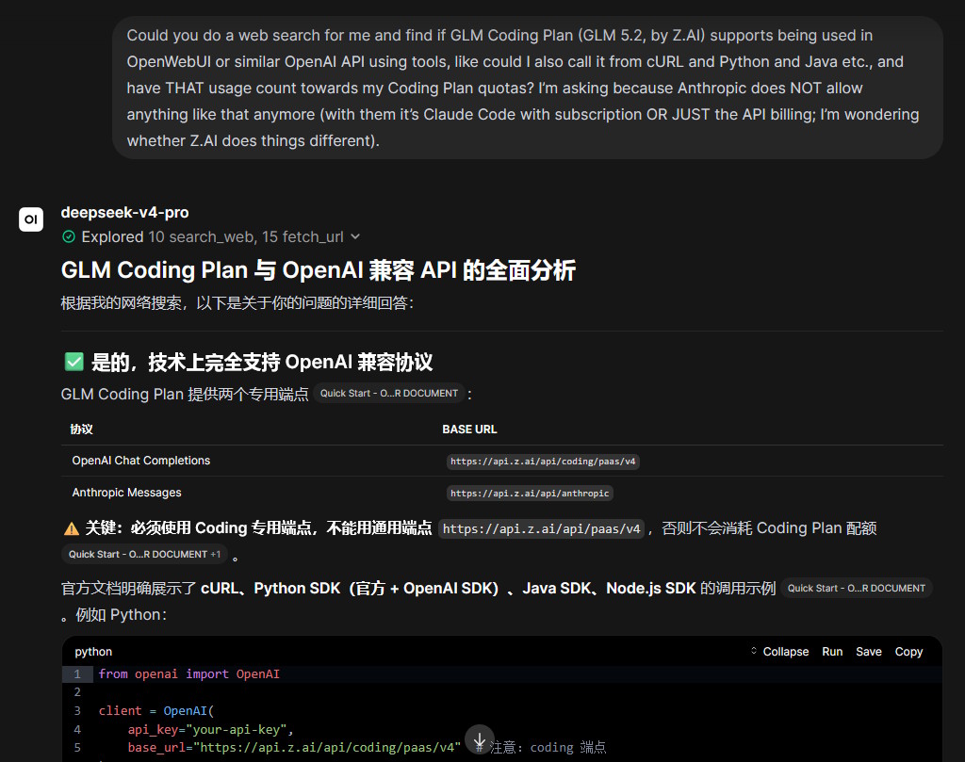Click the deepseek-v4-pro model name
The height and width of the screenshot is (762, 965).
tap(124, 212)
